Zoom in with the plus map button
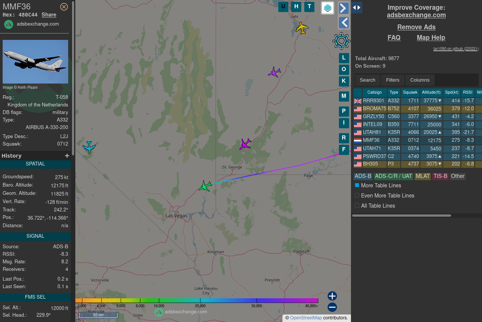482x322 pixels. pyautogui.click(x=332, y=296)
